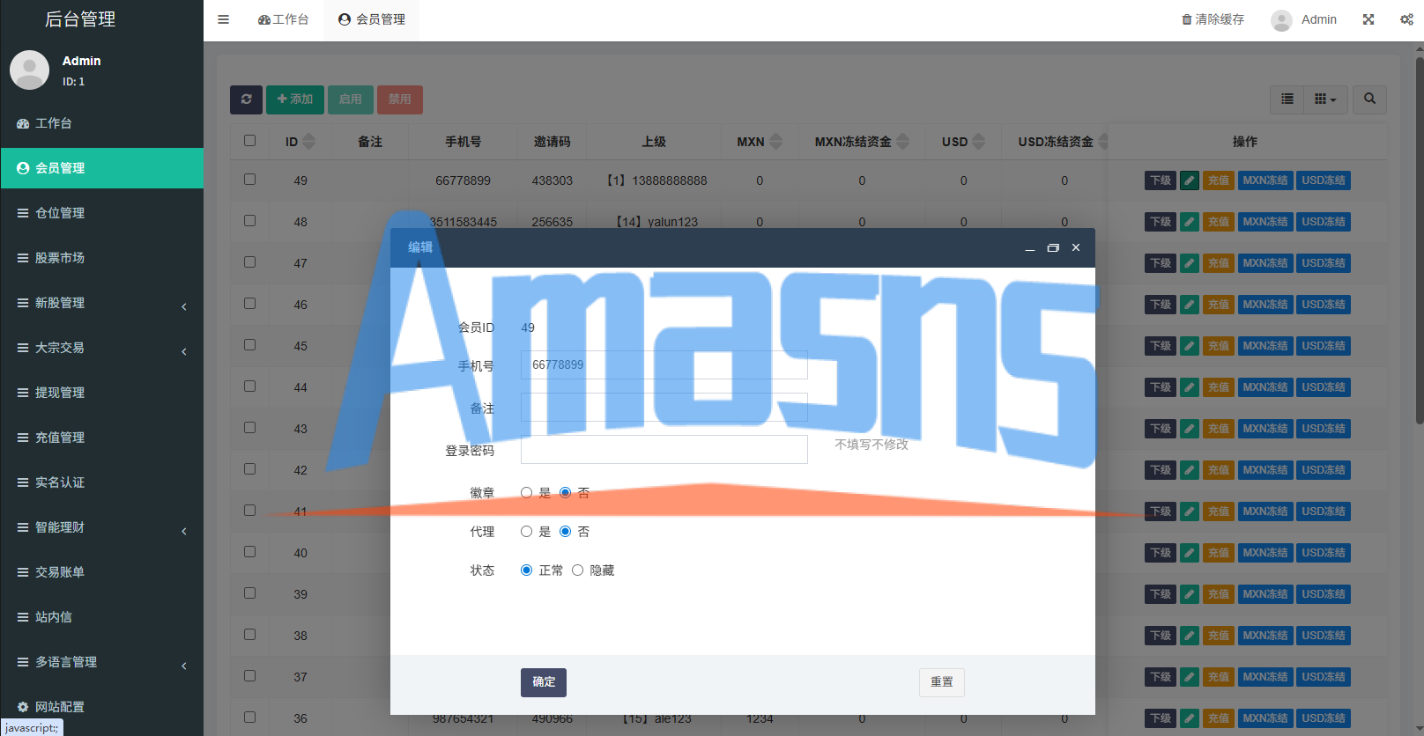Toggle the sidebar hamburger menu icon
The height and width of the screenshot is (736, 1424).
coord(223,19)
